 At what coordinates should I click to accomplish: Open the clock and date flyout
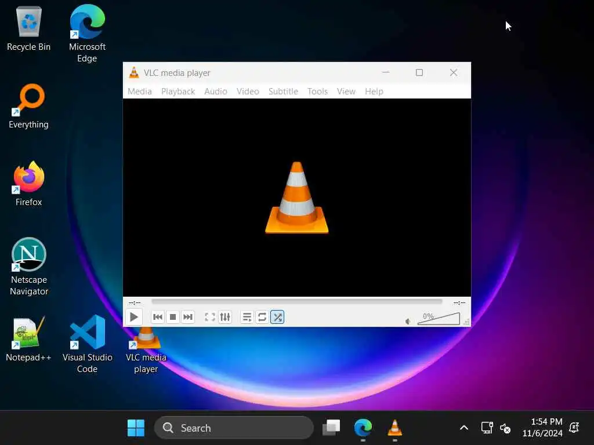[x=542, y=428]
